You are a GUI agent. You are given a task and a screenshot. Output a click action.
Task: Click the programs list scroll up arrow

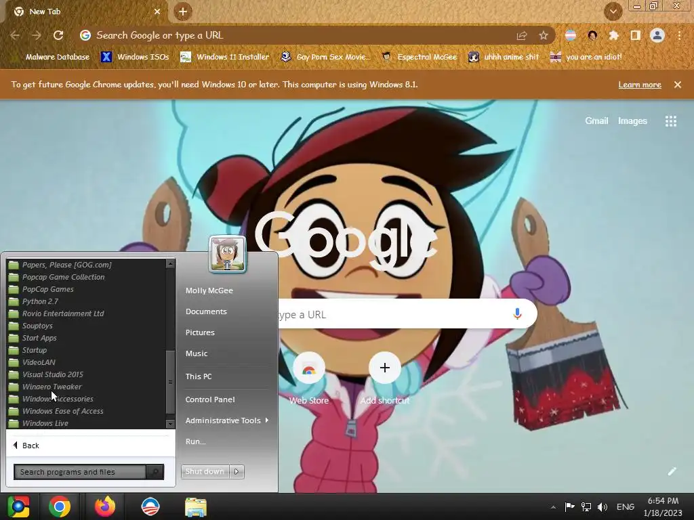coord(170,264)
